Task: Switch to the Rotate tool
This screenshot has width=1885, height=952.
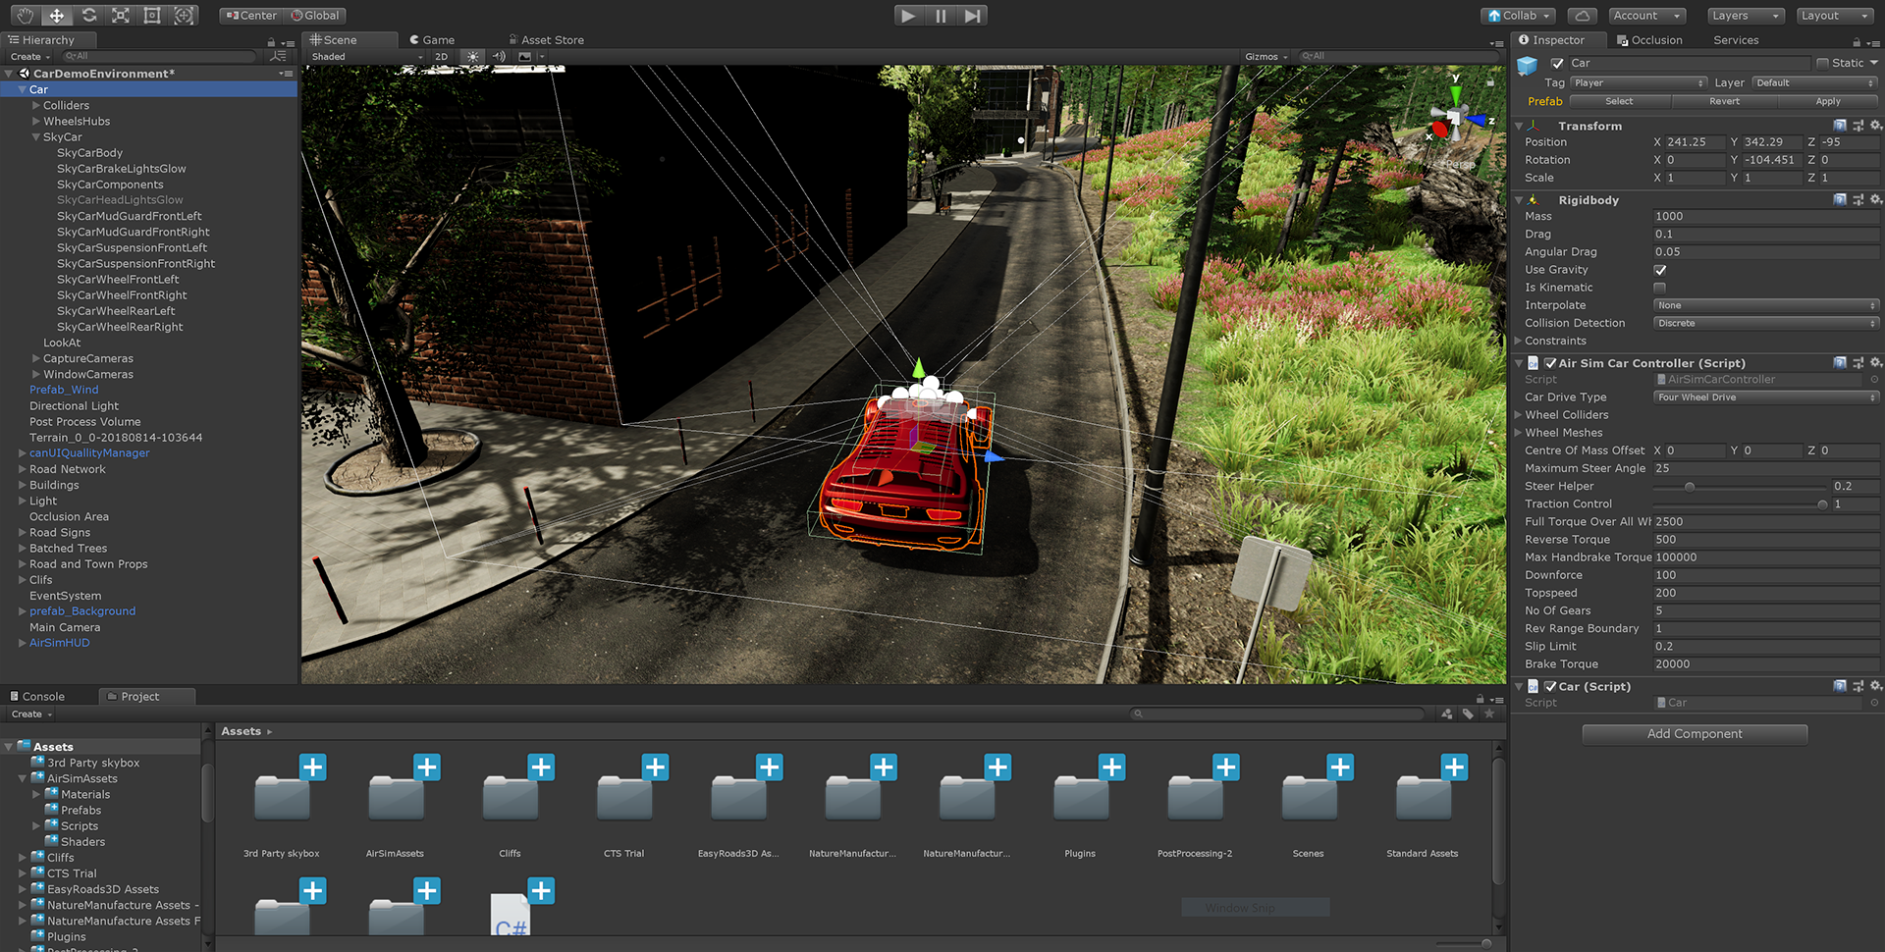Action: pos(88,15)
